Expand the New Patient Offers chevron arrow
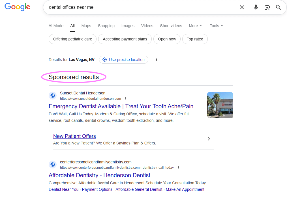This screenshot has width=287, height=199. click(209, 139)
